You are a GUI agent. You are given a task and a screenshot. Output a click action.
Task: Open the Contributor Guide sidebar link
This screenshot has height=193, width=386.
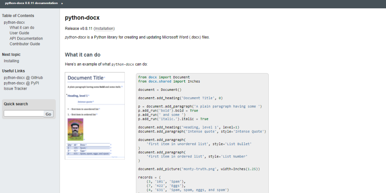25,44
